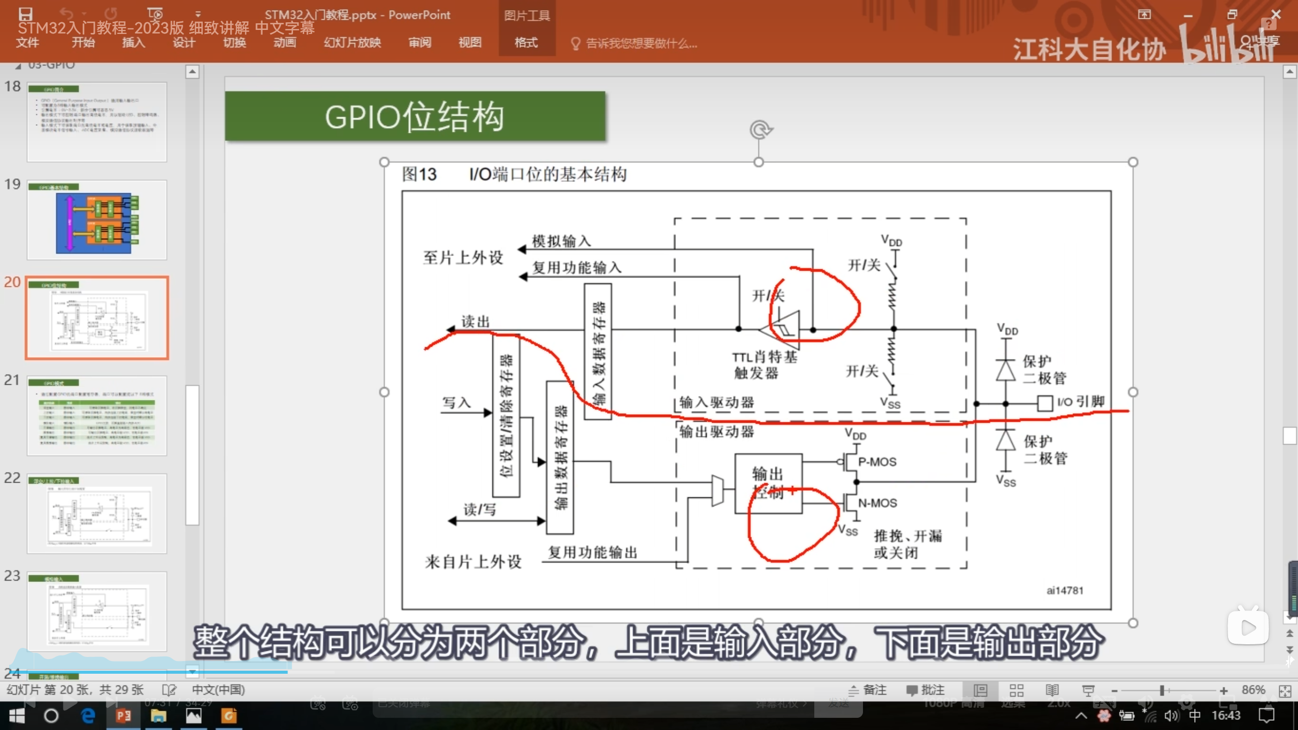Open the 幻灯片放映 ribbon tab

coord(352,43)
